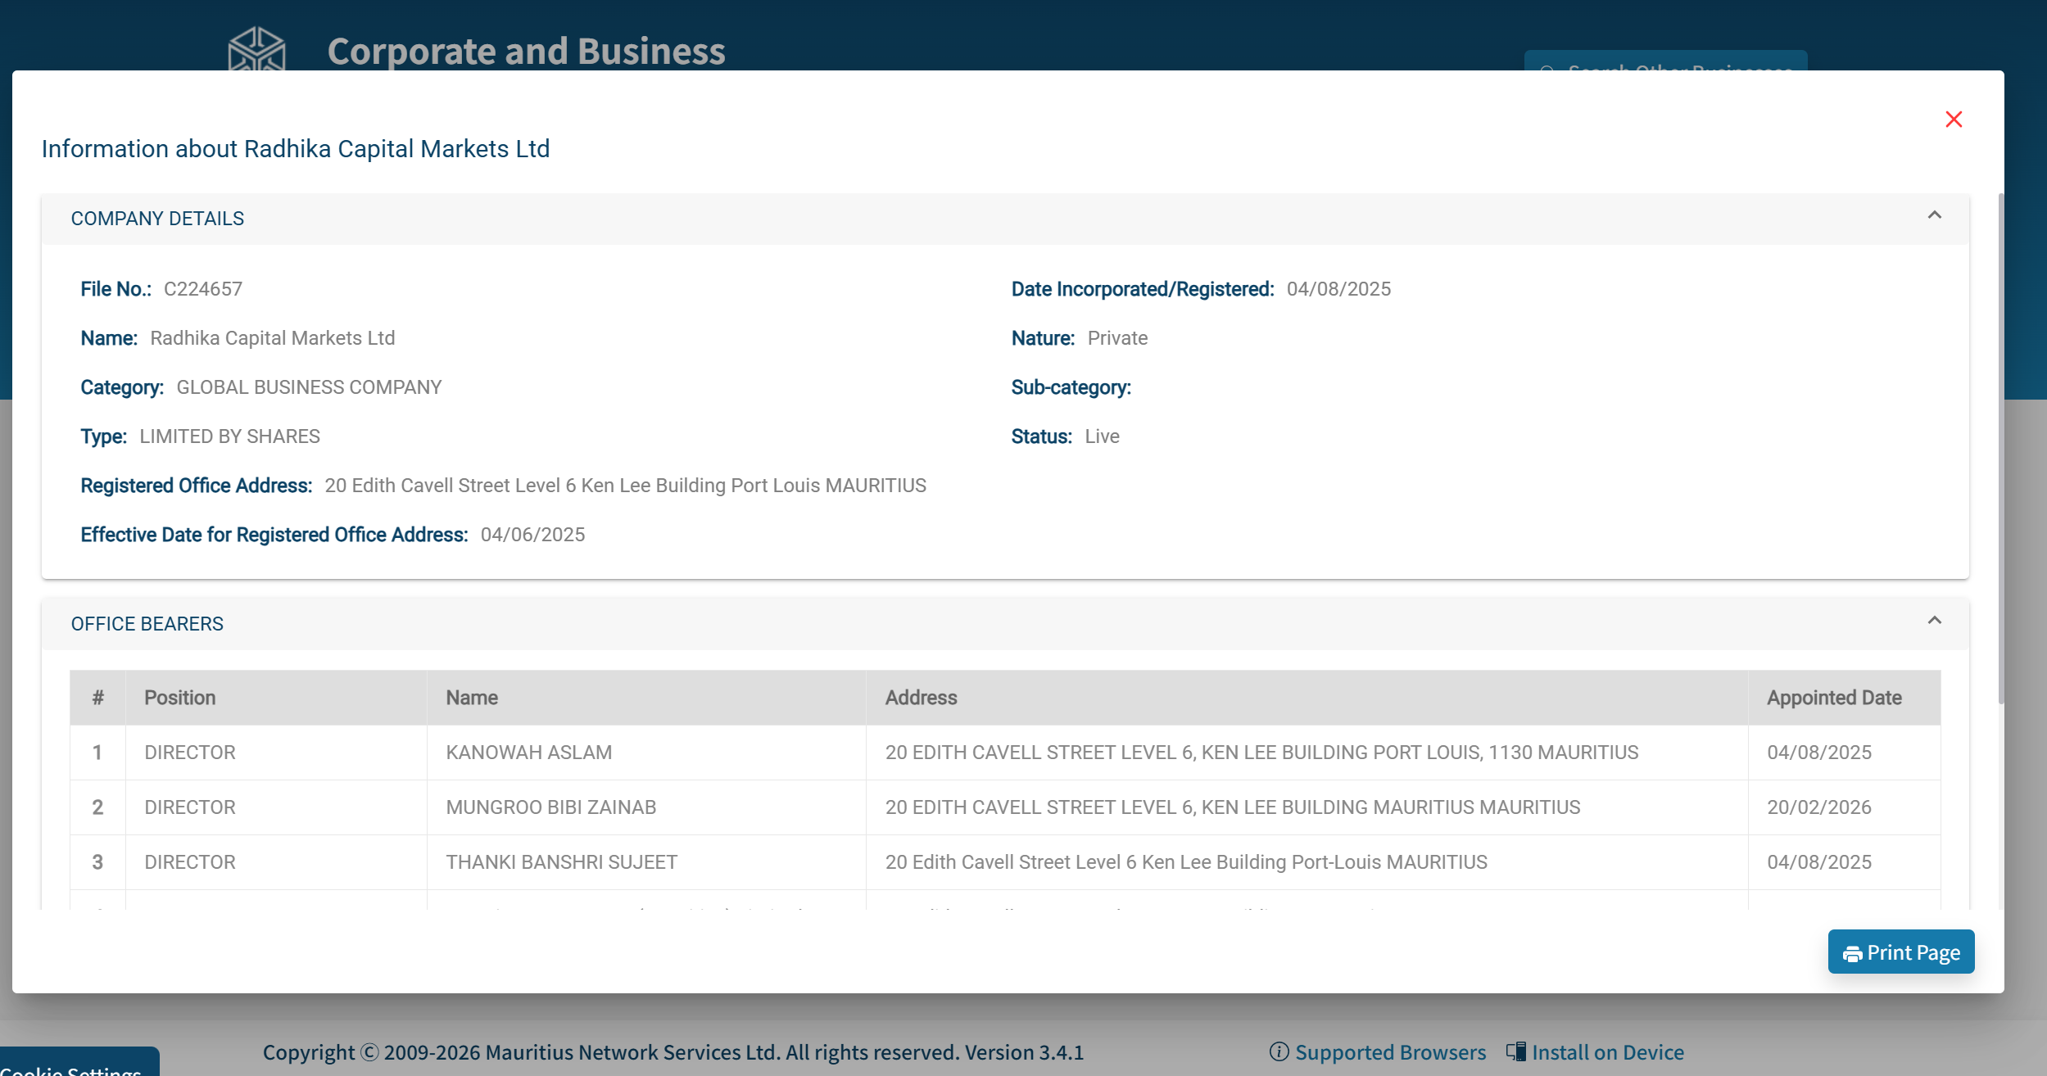Click the dialog's vertical scrollbar
This screenshot has width=2047, height=1076.
tap(2001, 448)
